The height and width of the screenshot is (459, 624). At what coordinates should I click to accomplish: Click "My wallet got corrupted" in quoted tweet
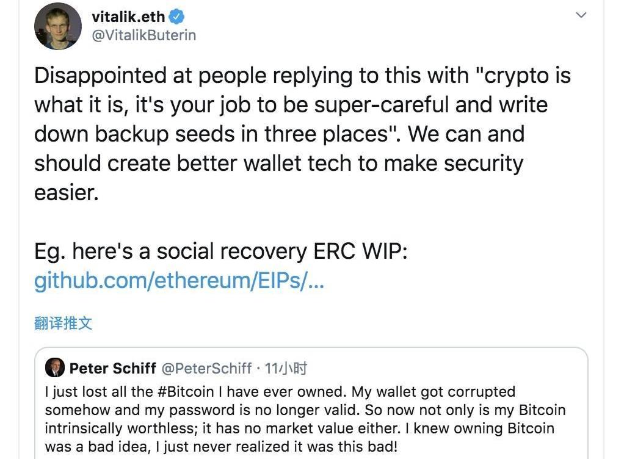coord(434,392)
